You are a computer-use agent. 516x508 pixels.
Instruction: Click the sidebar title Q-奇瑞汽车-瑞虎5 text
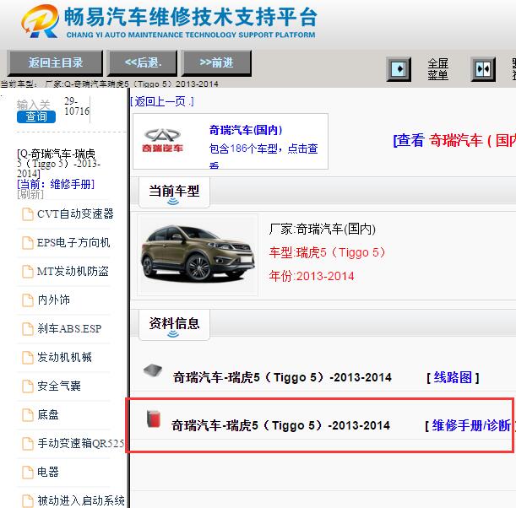point(58,164)
